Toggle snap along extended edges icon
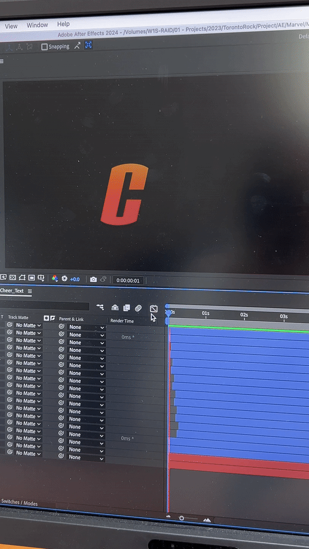Image resolution: width=309 pixels, height=549 pixels. tap(77, 45)
